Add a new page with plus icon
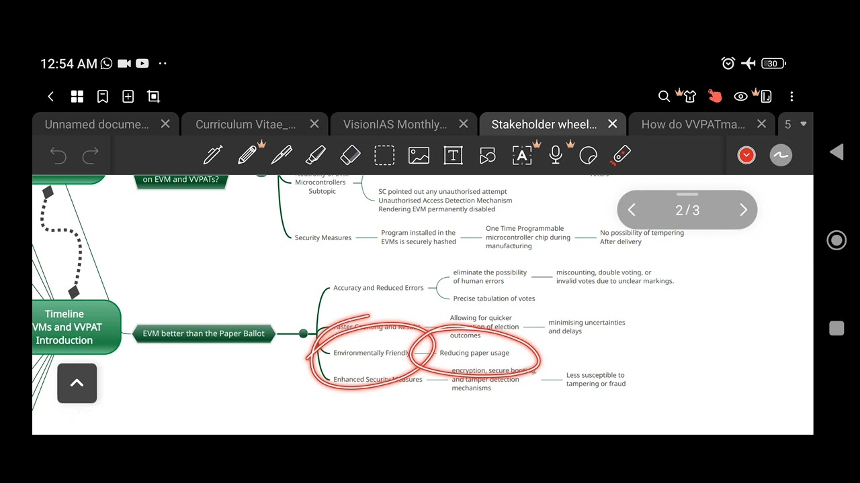 click(128, 97)
